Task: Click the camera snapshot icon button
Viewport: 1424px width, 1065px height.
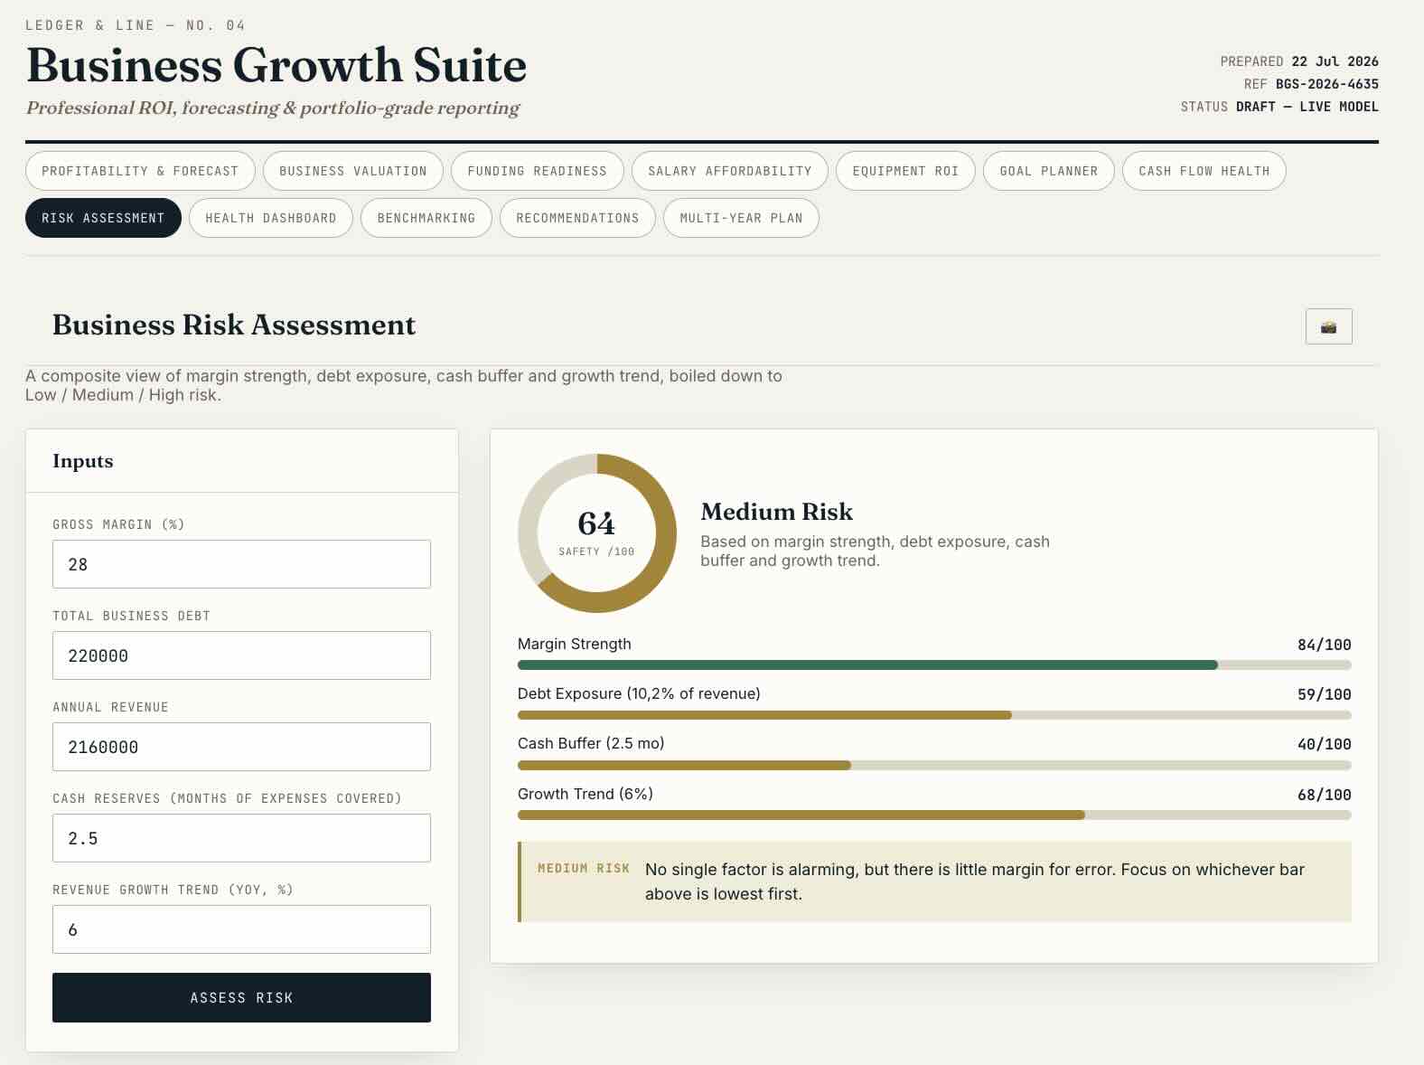Action: coord(1328,326)
